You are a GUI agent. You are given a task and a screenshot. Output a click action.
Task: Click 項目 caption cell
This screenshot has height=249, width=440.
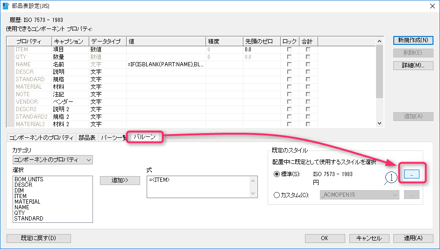tap(70, 50)
